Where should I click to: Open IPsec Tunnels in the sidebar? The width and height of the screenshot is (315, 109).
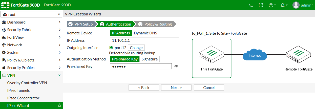18,90
